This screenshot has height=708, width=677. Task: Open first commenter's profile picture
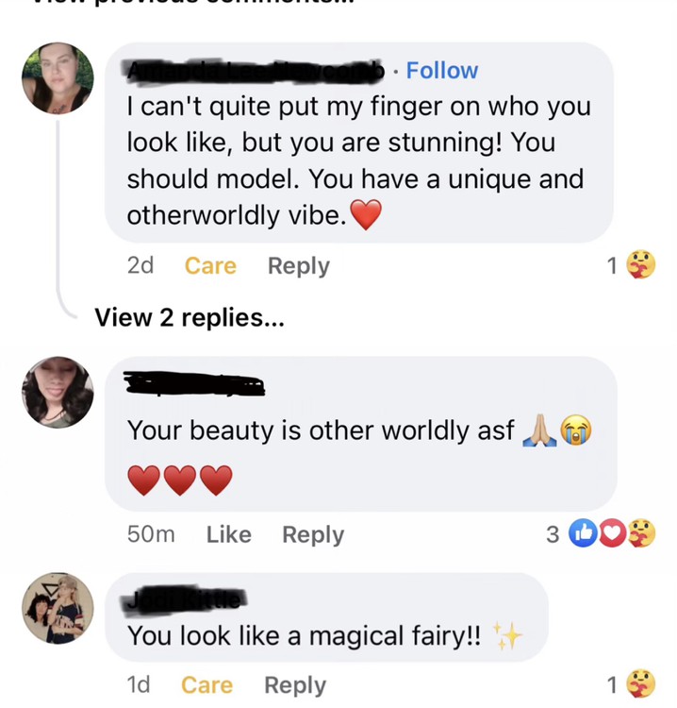(58, 78)
